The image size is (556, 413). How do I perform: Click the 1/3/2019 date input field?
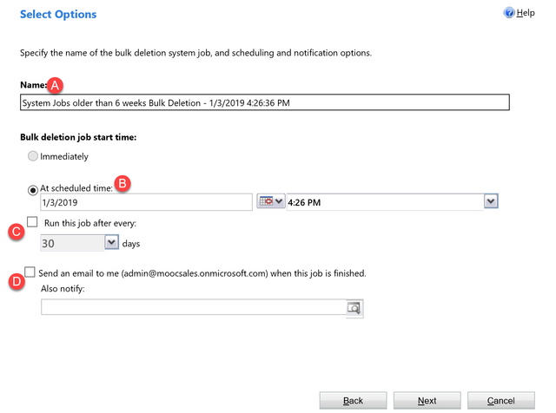pos(145,201)
